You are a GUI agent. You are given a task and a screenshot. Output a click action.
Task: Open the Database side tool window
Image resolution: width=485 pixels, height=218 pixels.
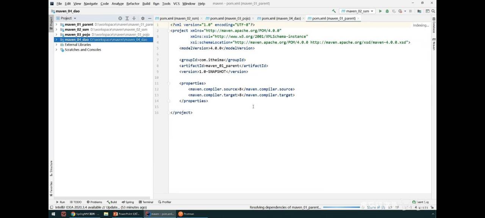pyautogui.click(x=434, y=25)
